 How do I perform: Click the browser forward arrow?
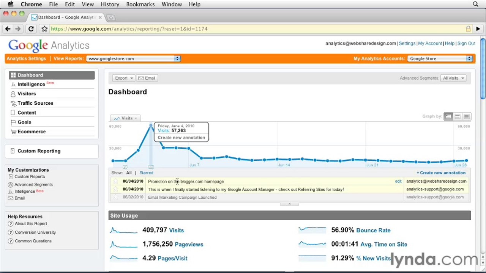coord(18,29)
